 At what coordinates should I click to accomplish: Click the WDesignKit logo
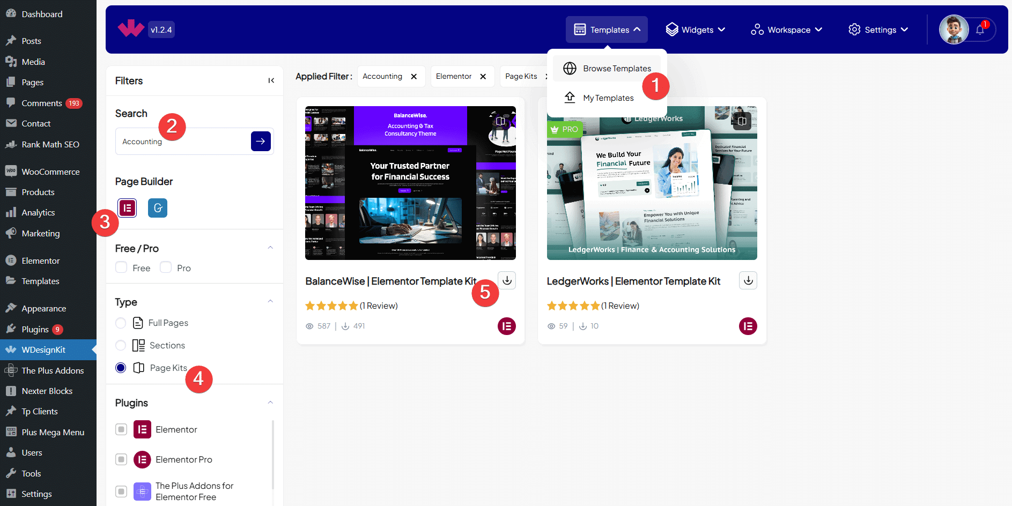[x=131, y=29]
